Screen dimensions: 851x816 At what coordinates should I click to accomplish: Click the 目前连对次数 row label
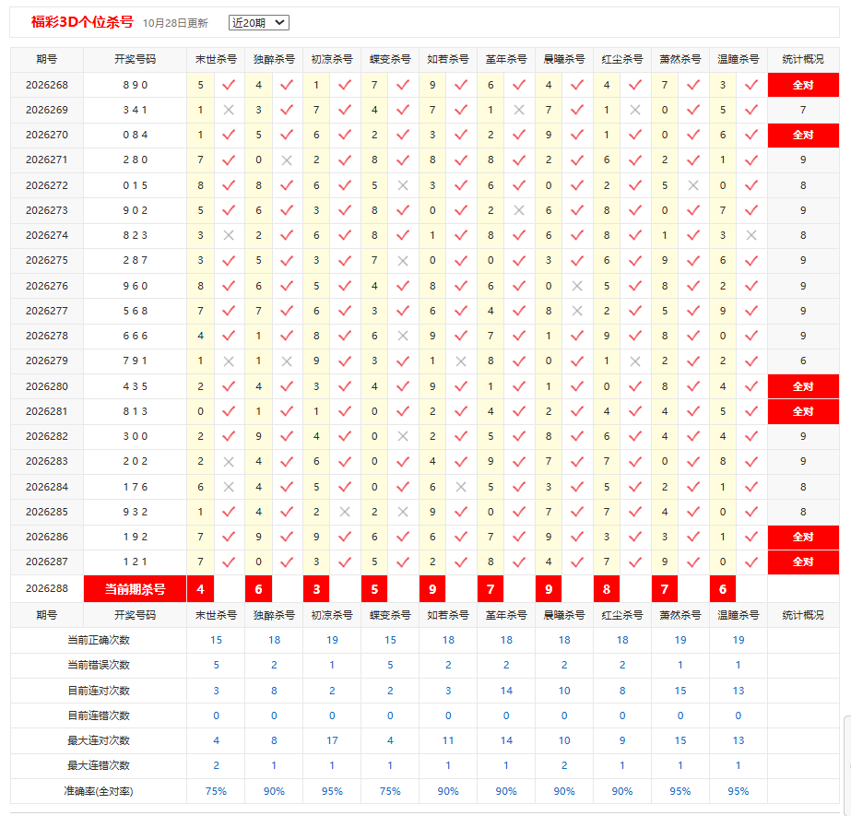pos(99,691)
